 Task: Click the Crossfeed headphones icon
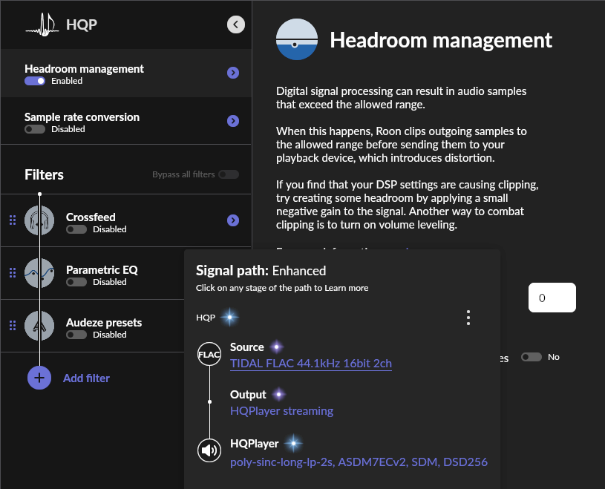[x=40, y=221]
